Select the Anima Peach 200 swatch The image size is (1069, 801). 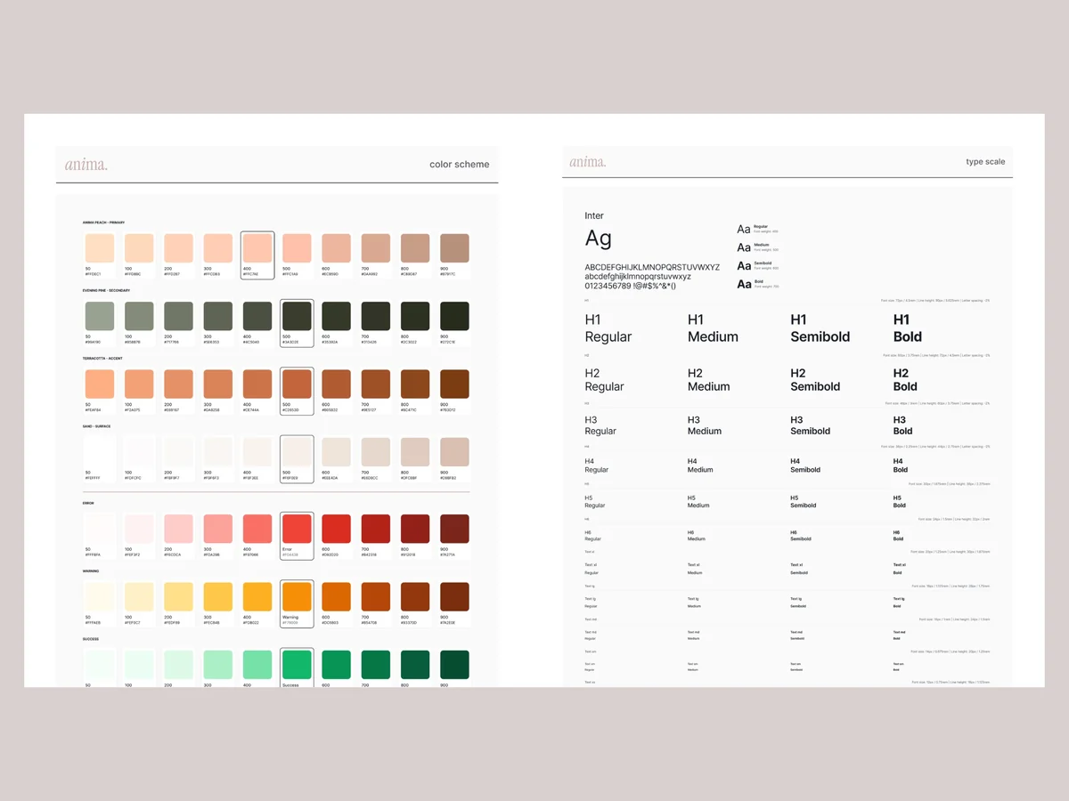[178, 247]
